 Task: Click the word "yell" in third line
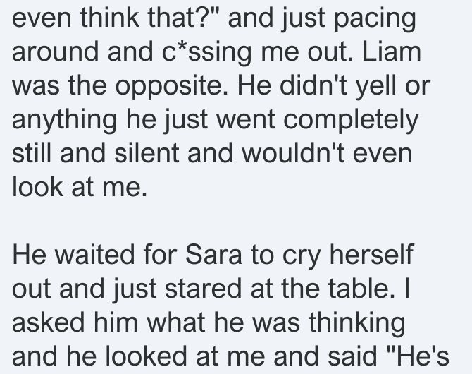click(376, 88)
